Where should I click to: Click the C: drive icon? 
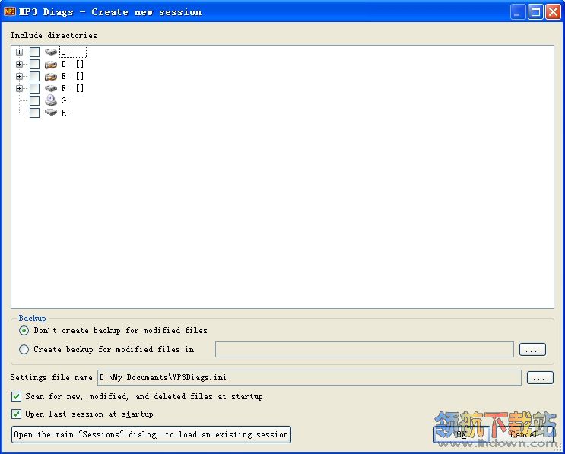(51, 52)
